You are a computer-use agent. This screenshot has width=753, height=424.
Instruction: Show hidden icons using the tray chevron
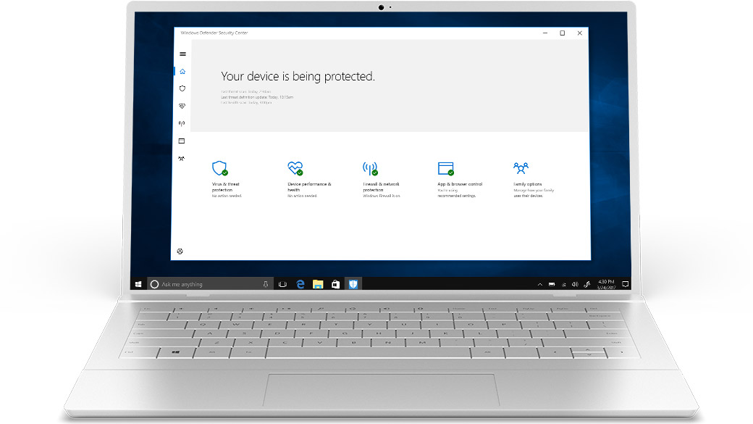540,283
